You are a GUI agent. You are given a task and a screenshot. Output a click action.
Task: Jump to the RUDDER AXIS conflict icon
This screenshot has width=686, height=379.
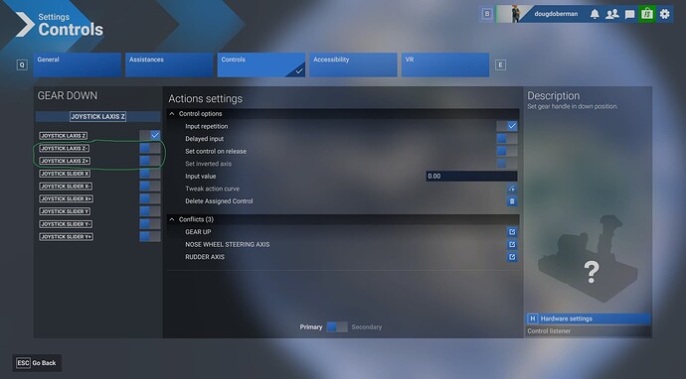pyautogui.click(x=511, y=257)
